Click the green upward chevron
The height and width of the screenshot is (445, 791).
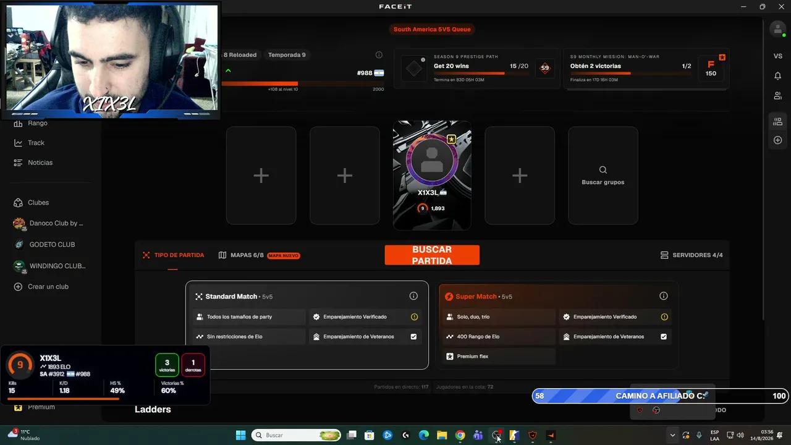[x=228, y=70]
